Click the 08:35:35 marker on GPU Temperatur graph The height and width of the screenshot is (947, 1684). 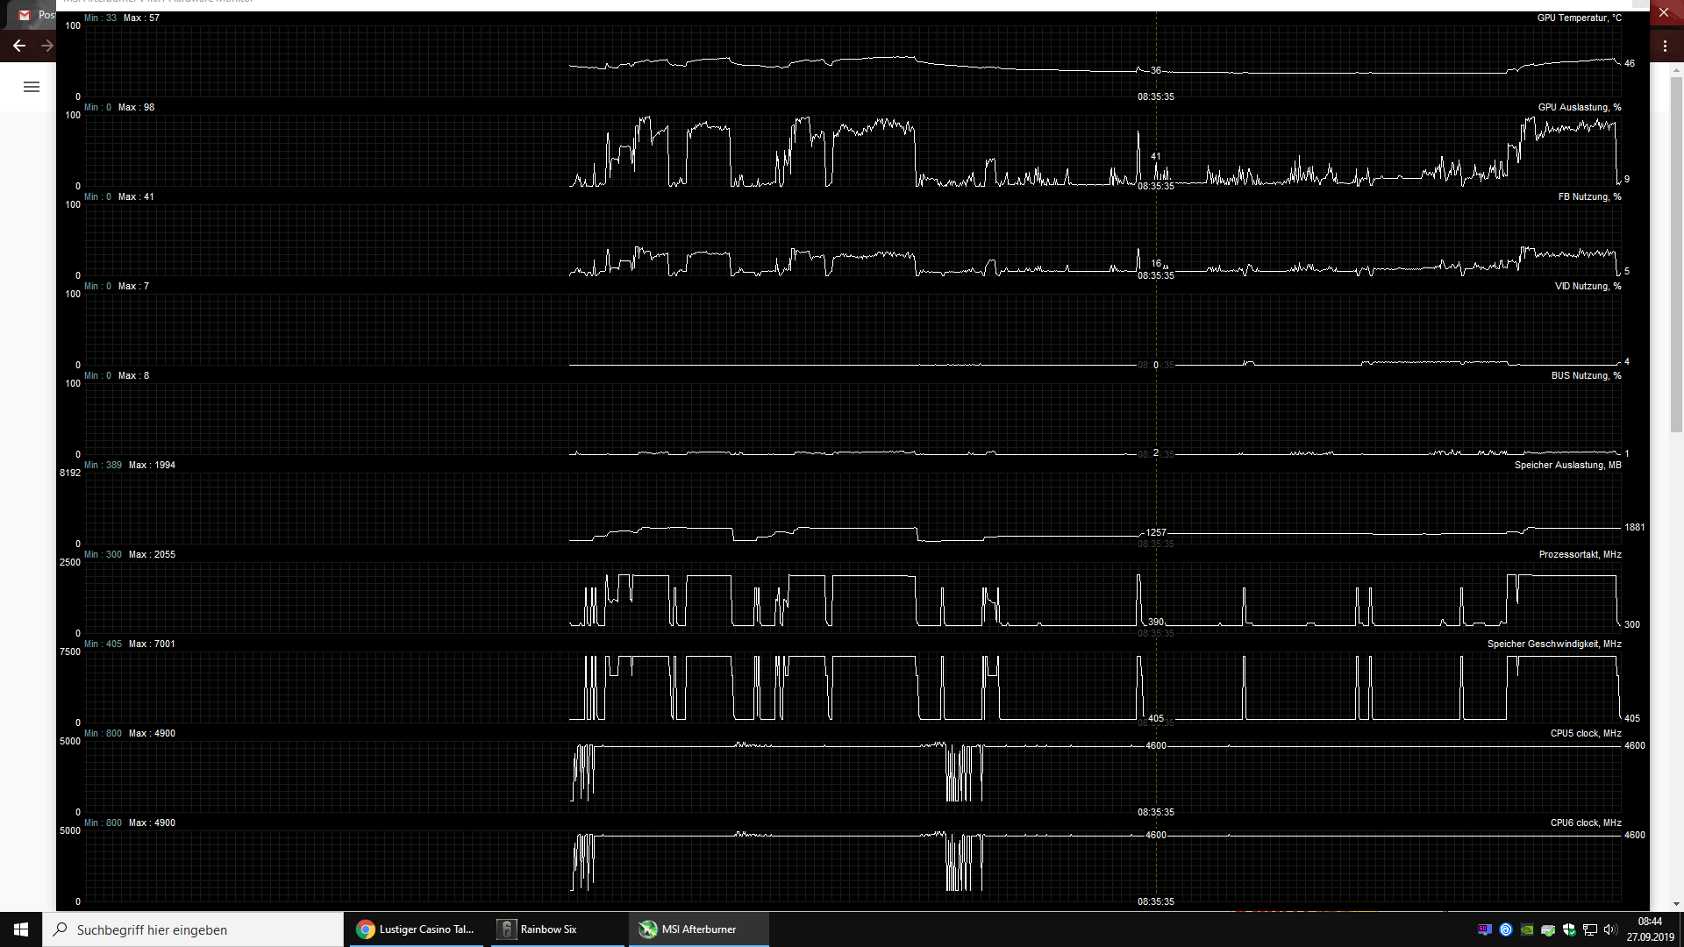coord(1155,96)
